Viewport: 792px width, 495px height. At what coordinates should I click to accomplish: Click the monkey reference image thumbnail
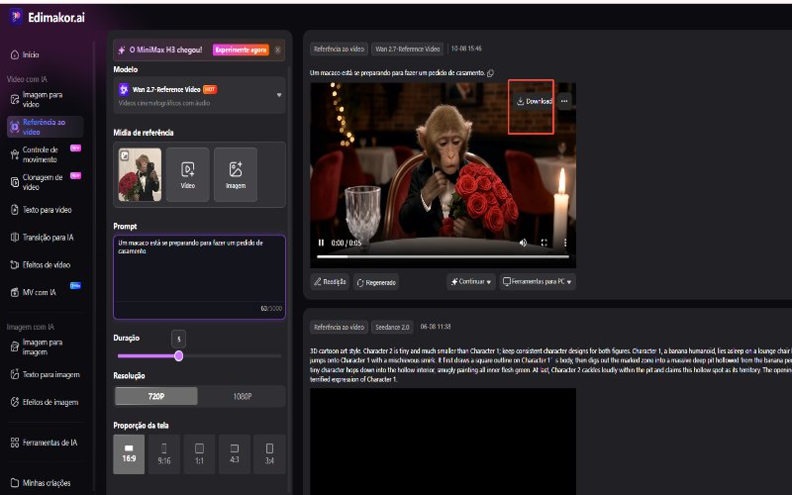coord(140,175)
